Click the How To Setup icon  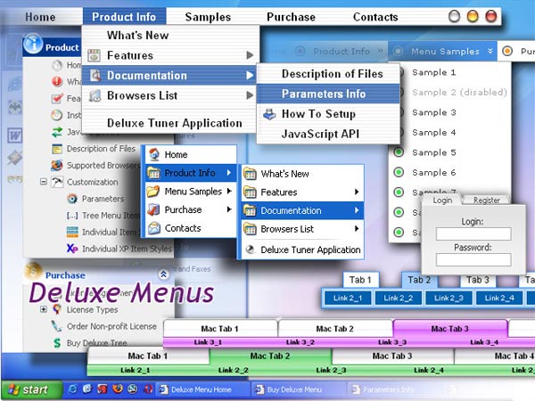(x=268, y=114)
